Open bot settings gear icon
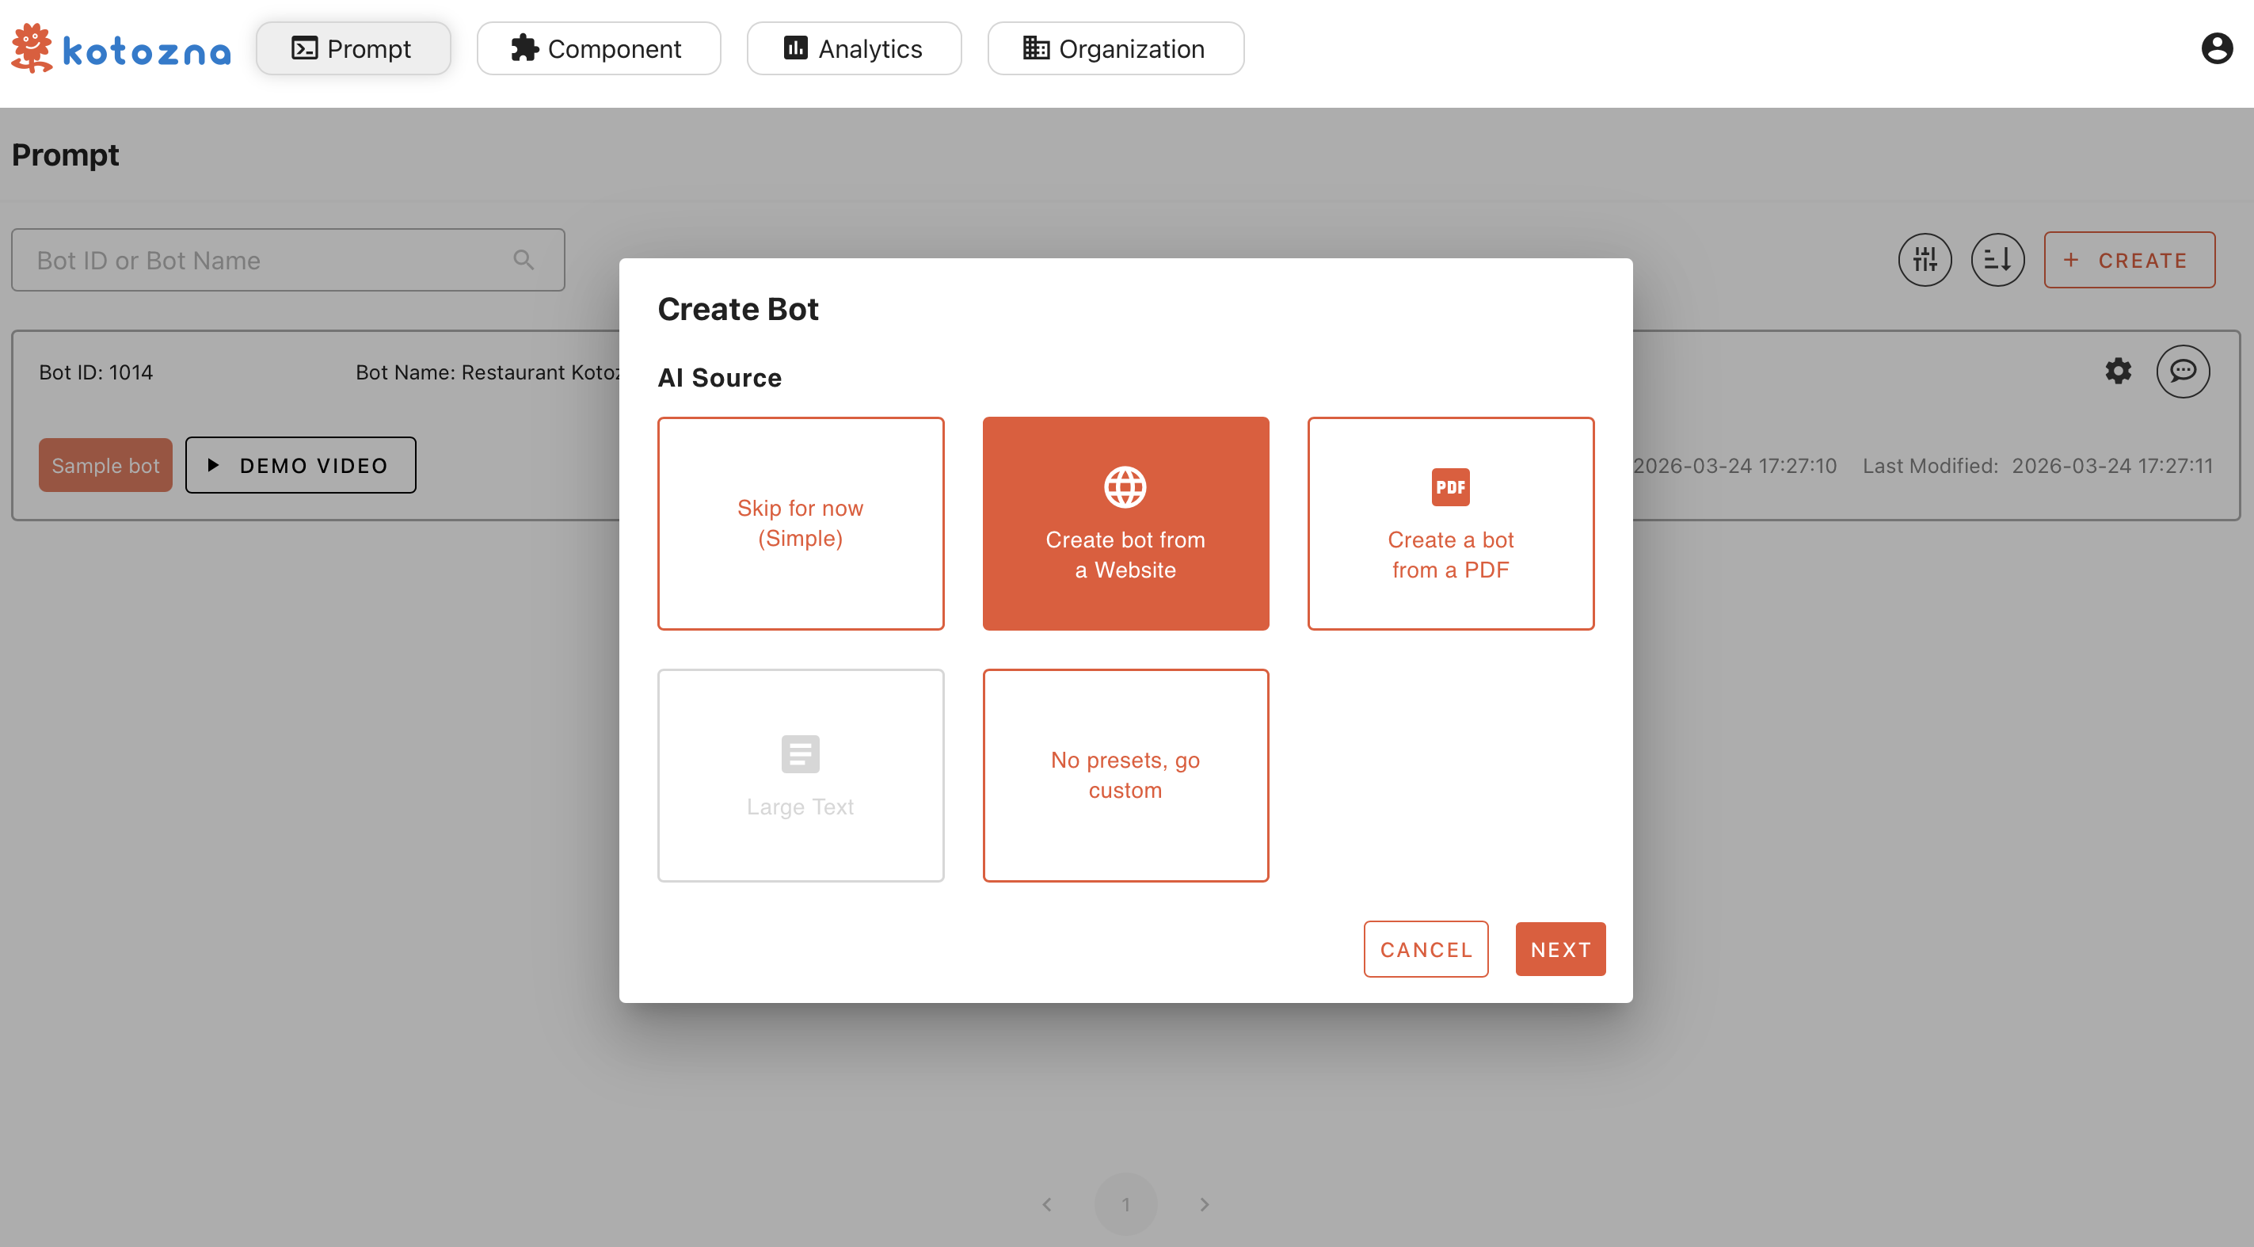This screenshot has height=1247, width=2254. click(2118, 371)
